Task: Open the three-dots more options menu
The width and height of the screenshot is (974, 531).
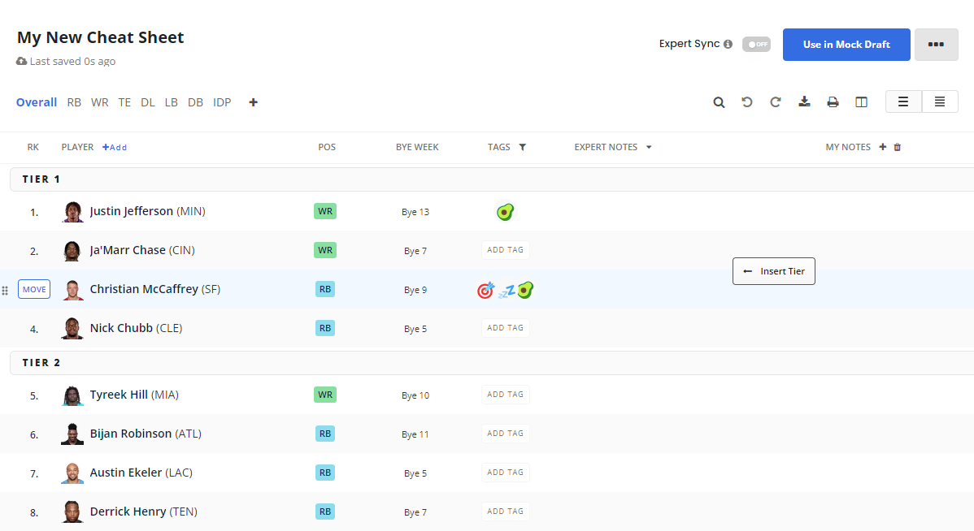Action: coord(936,45)
